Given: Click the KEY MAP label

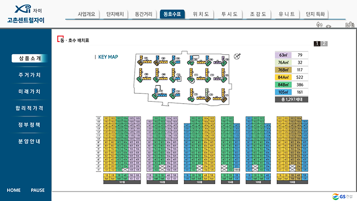Looking at the screenshot, I should tap(108, 57).
